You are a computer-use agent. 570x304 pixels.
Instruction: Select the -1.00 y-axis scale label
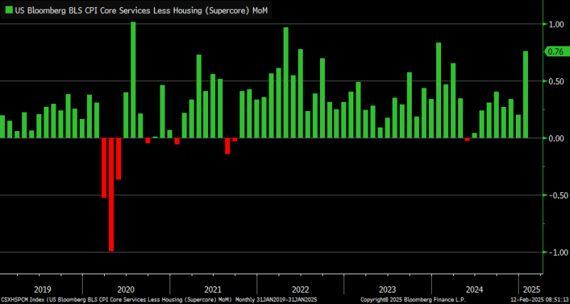(554, 252)
